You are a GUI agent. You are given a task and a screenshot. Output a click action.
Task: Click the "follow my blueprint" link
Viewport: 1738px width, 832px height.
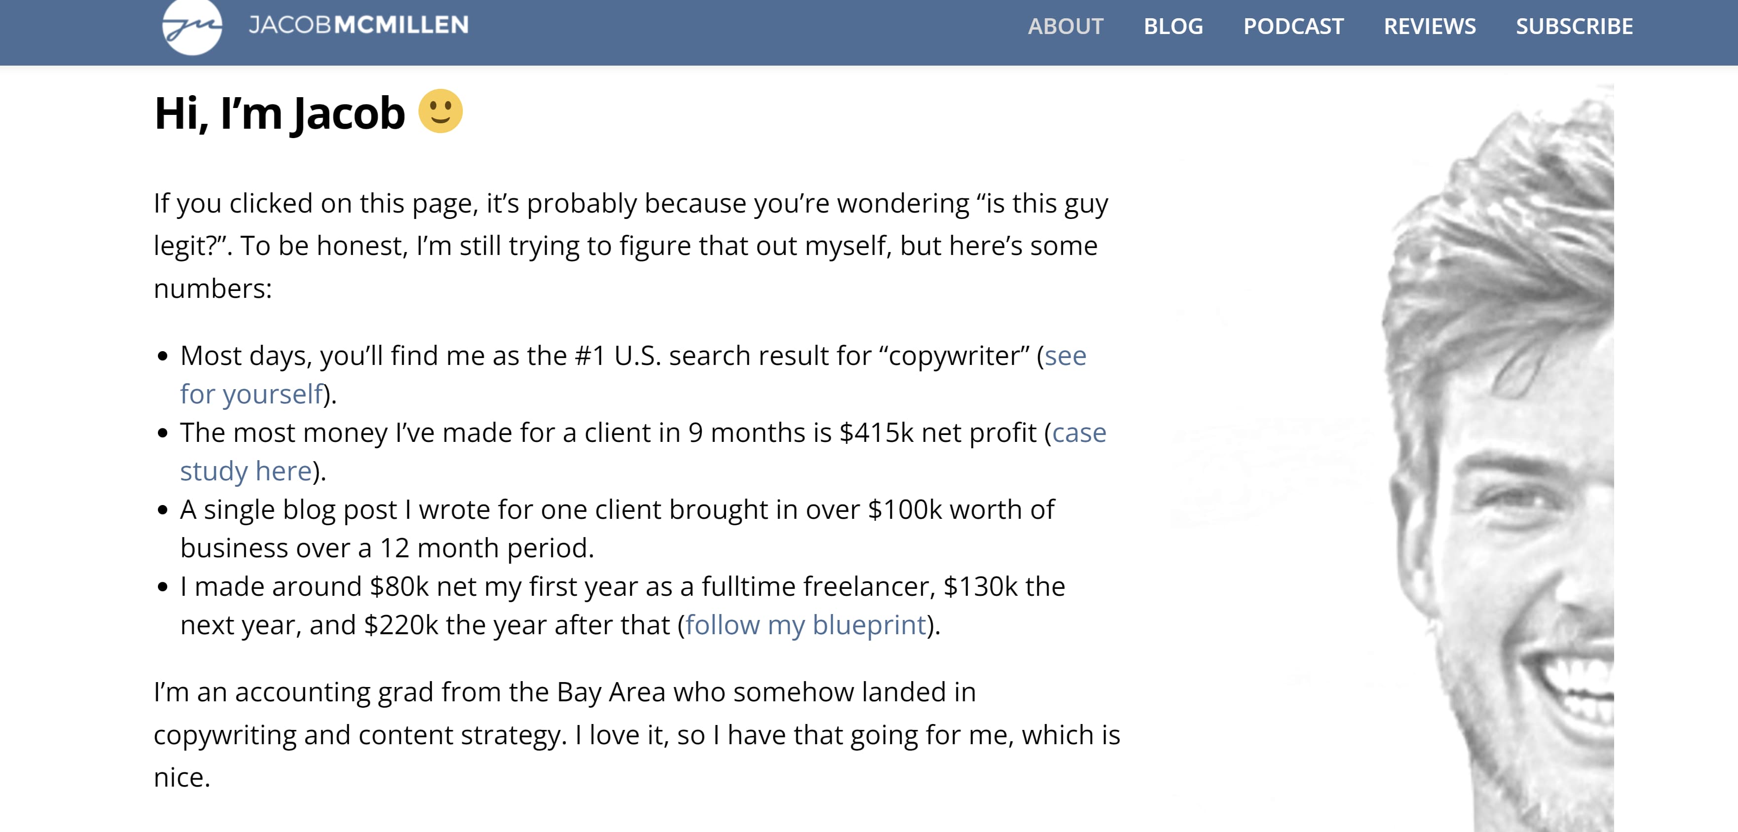(805, 625)
